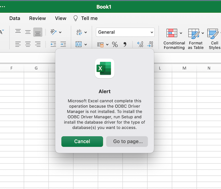Click the Book1 window title
Screen dimensions: 221x189
pyautogui.click(x=104, y=7)
